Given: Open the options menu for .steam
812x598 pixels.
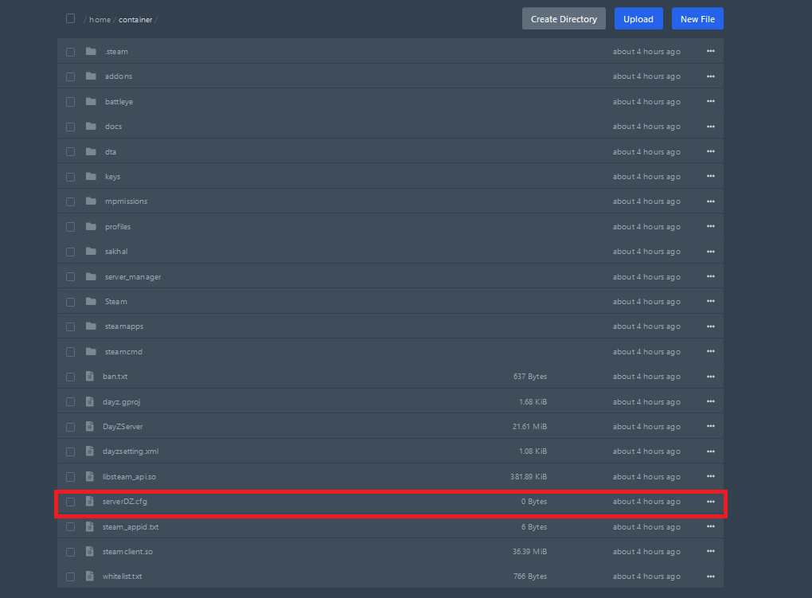Looking at the screenshot, I should tap(710, 51).
